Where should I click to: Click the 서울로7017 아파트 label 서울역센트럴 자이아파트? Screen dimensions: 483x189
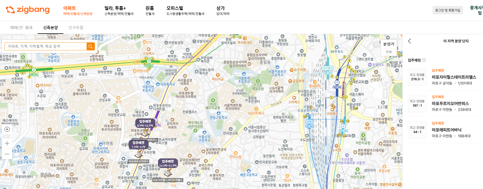coord(233,107)
